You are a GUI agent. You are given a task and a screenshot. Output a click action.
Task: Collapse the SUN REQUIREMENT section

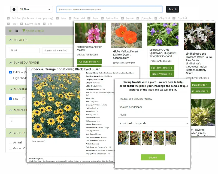(11, 63)
